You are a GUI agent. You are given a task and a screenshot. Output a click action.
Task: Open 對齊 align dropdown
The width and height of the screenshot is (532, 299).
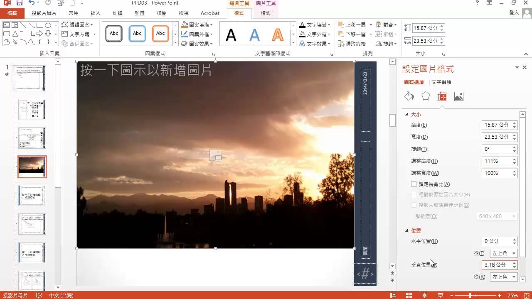point(387,25)
